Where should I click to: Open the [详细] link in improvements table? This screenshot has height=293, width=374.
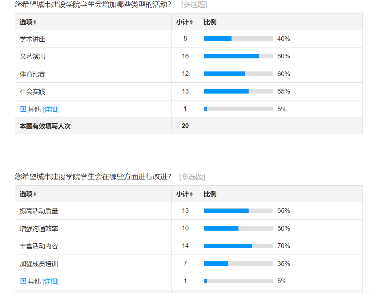(x=50, y=281)
